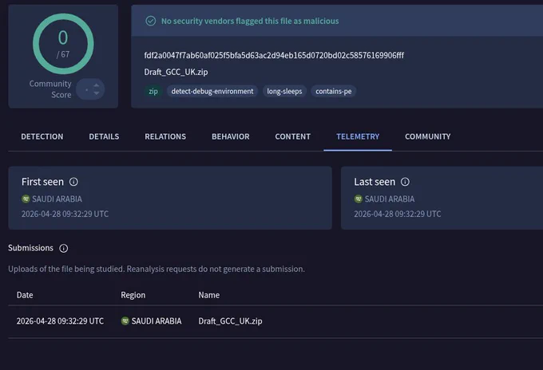The width and height of the screenshot is (543, 370).
Task: Click Draft_GCC_UK.zip in the submissions table
Action: click(x=230, y=321)
